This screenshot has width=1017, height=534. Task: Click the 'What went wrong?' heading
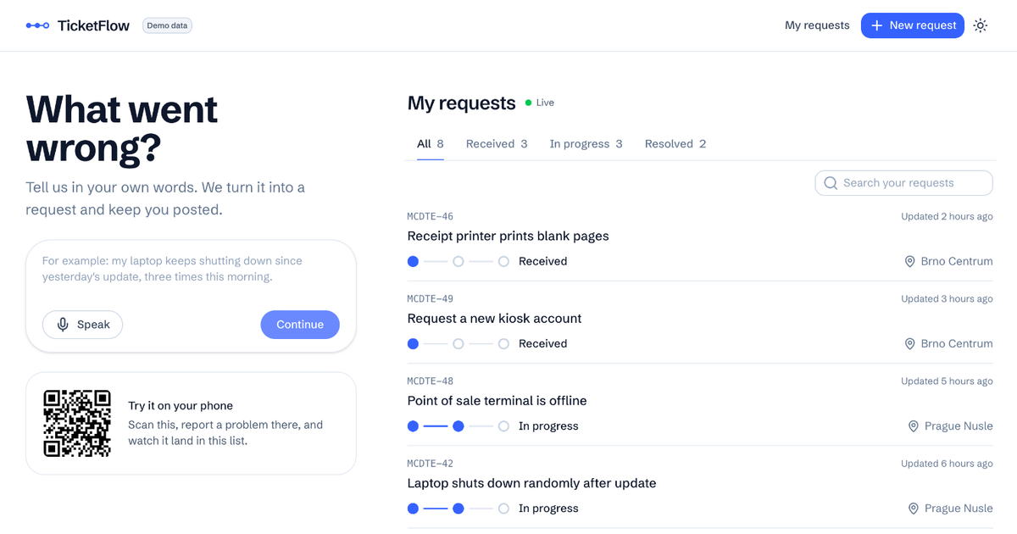(x=122, y=129)
